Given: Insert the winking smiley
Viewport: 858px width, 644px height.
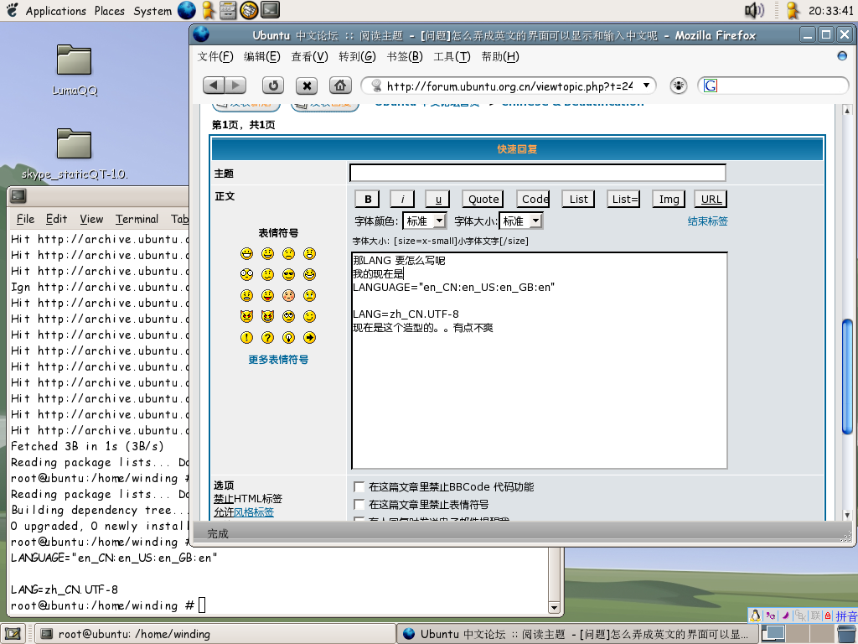Looking at the screenshot, I should pyautogui.click(x=310, y=316).
